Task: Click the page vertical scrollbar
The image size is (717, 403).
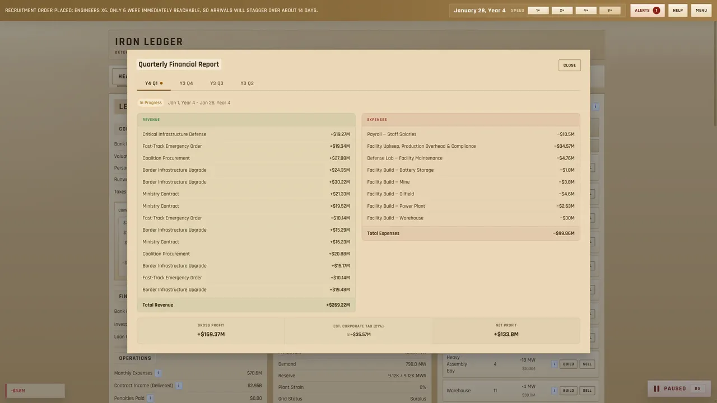Action: (x=714, y=73)
